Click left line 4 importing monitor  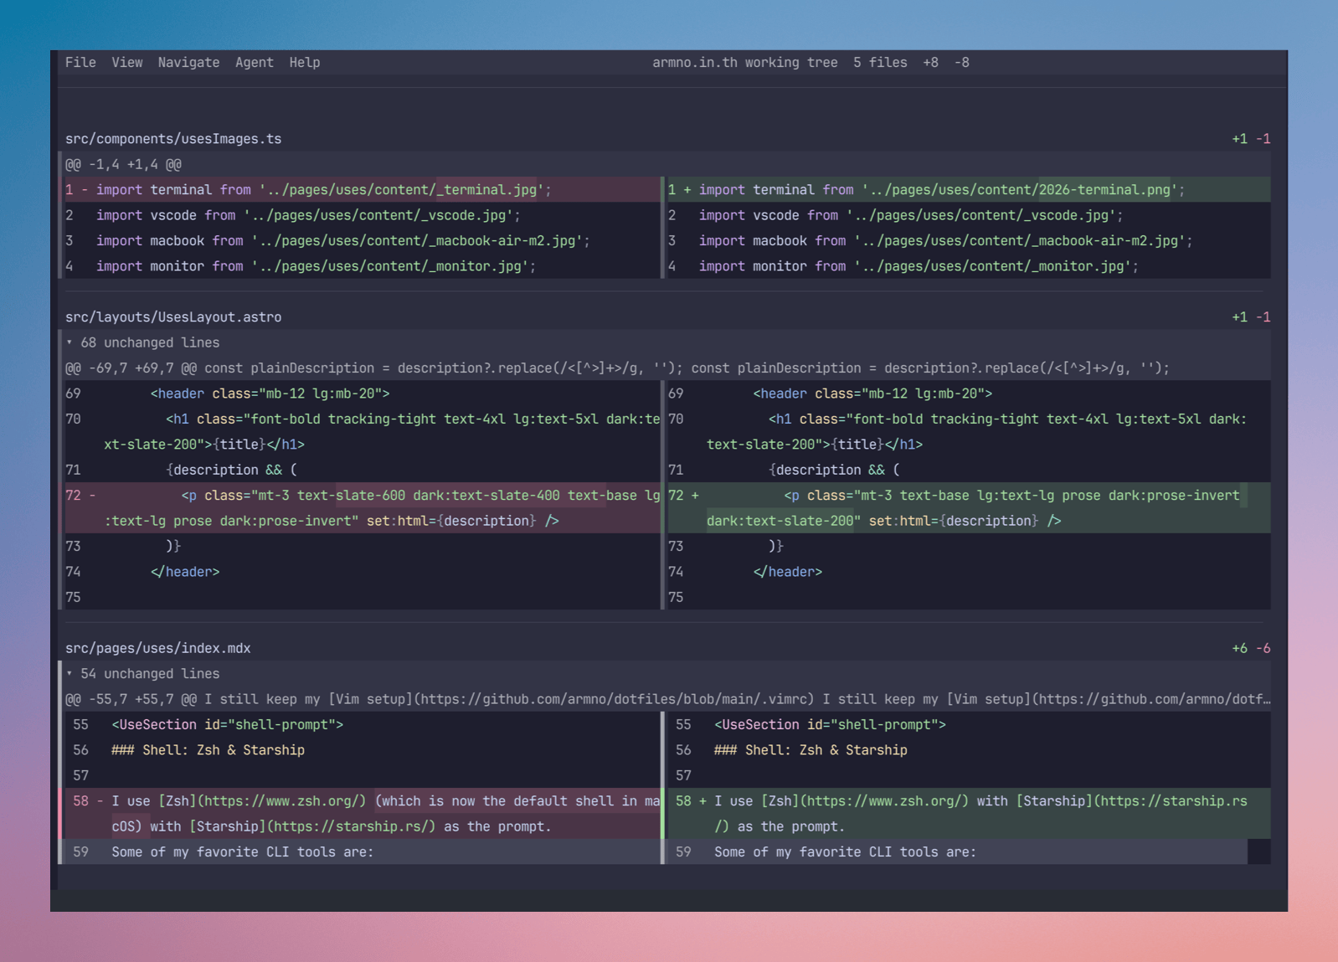click(x=361, y=266)
